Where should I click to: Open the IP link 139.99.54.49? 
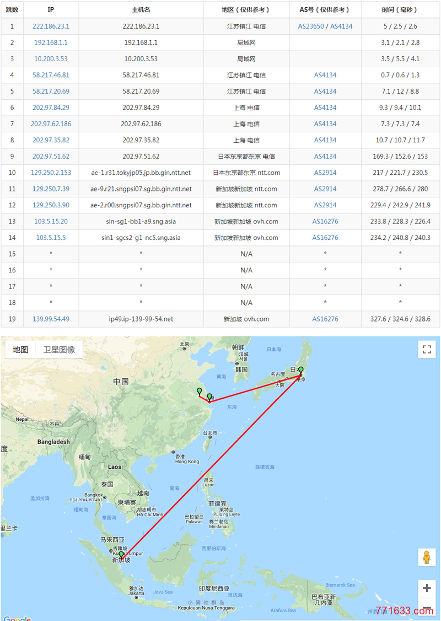click(51, 319)
